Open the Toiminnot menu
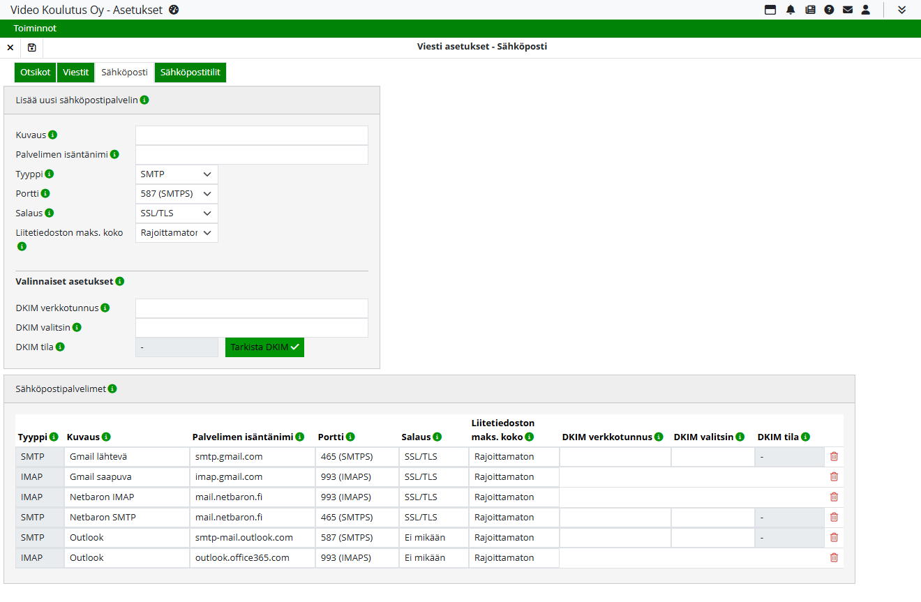The height and width of the screenshot is (602, 921). (x=35, y=29)
